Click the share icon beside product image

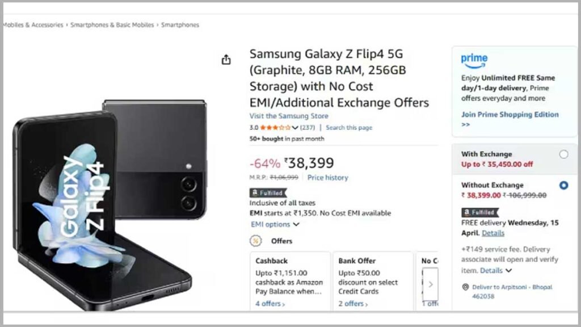coord(226,60)
